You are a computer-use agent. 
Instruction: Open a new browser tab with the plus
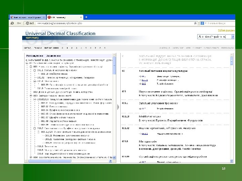pyautogui.click(x=86, y=17)
